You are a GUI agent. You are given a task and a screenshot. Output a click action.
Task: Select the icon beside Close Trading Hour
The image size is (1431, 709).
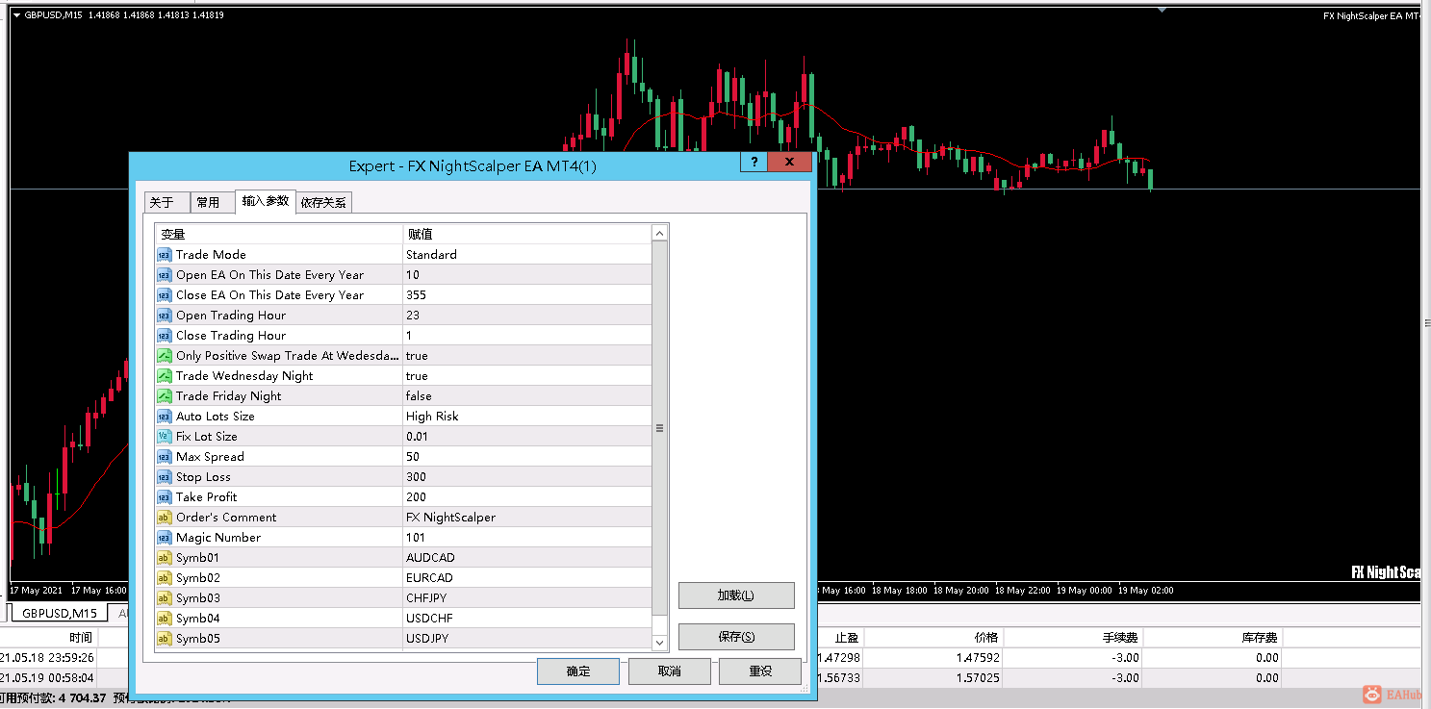(165, 336)
